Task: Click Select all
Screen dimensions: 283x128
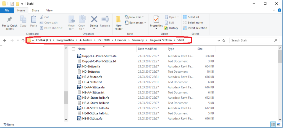Action: (x=191, y=17)
